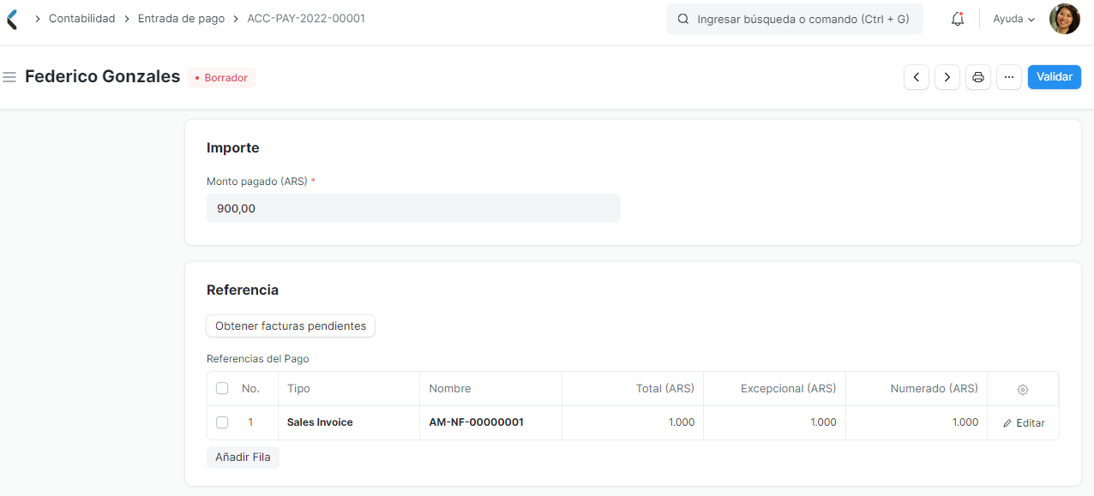1094x496 pixels.
Task: Click Excepcional (ARS) column header
Action: [775, 388]
